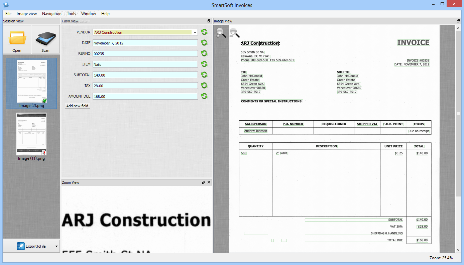Refresh the ITEM field
This screenshot has width=464, height=265.
[x=204, y=64]
